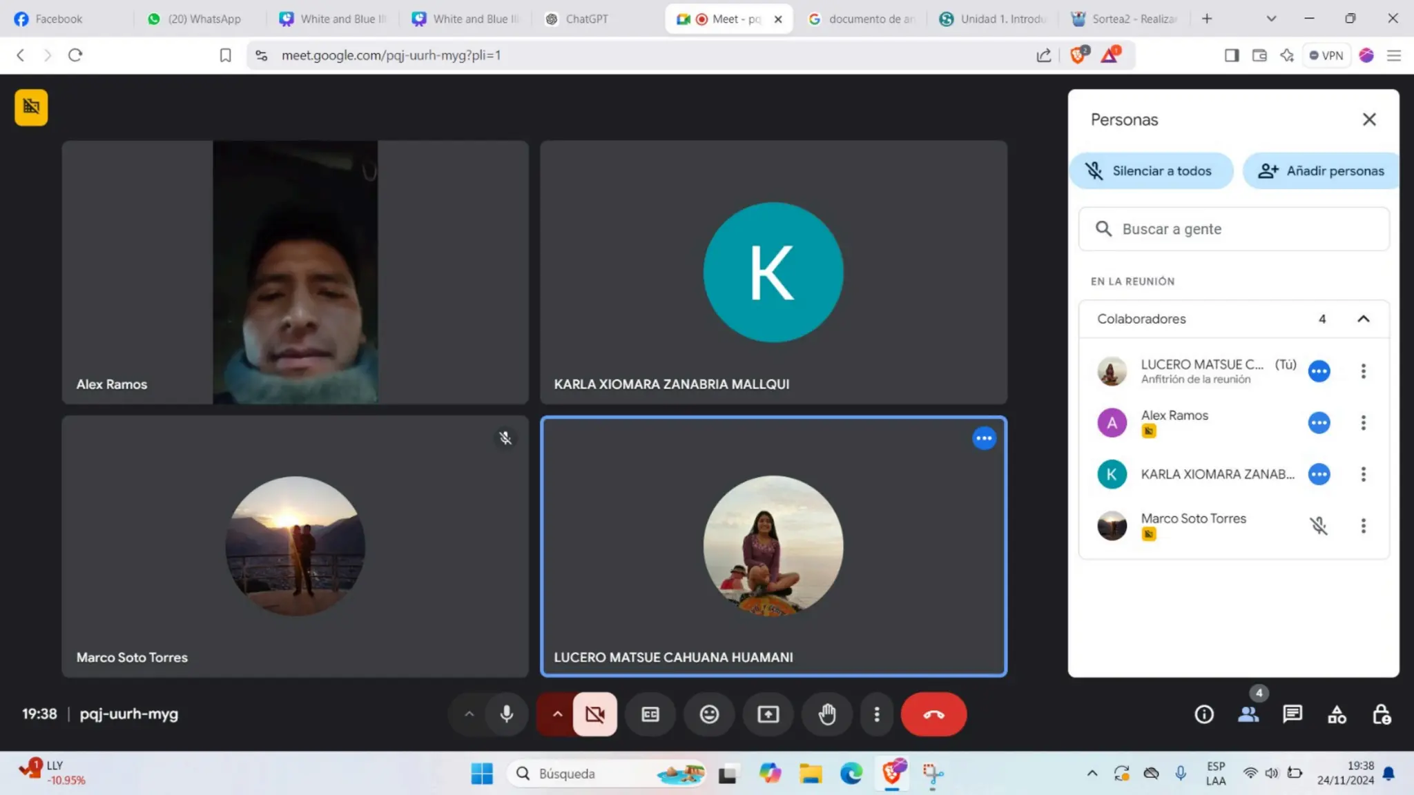
Task: Open the chat with everyone icon
Action: point(1292,714)
